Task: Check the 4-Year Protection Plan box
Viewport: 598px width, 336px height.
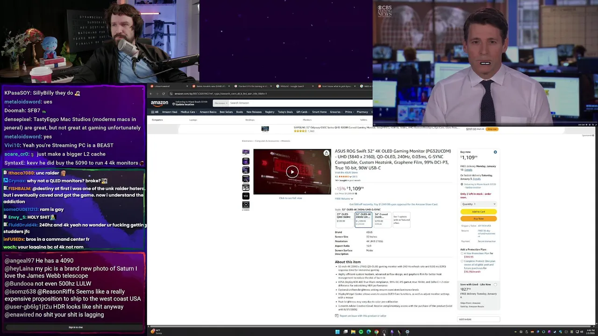Action: point(462,253)
